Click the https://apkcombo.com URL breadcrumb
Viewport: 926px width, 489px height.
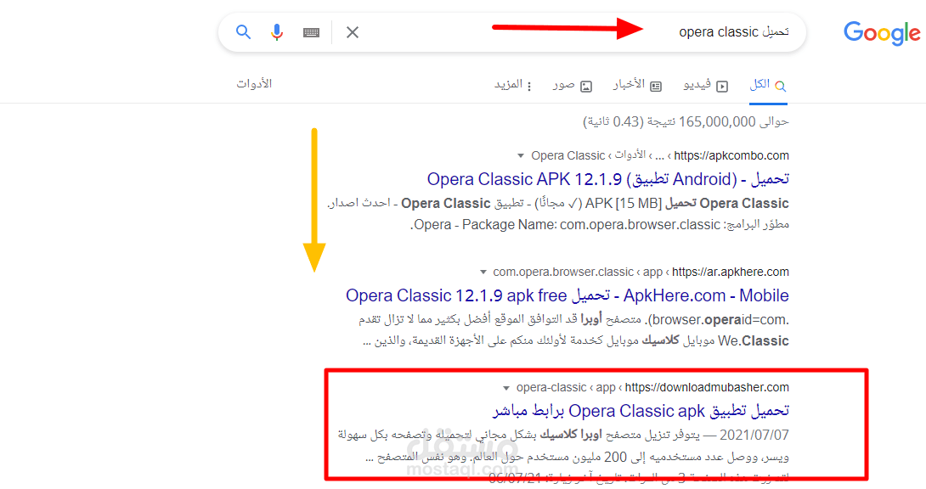[x=731, y=155]
